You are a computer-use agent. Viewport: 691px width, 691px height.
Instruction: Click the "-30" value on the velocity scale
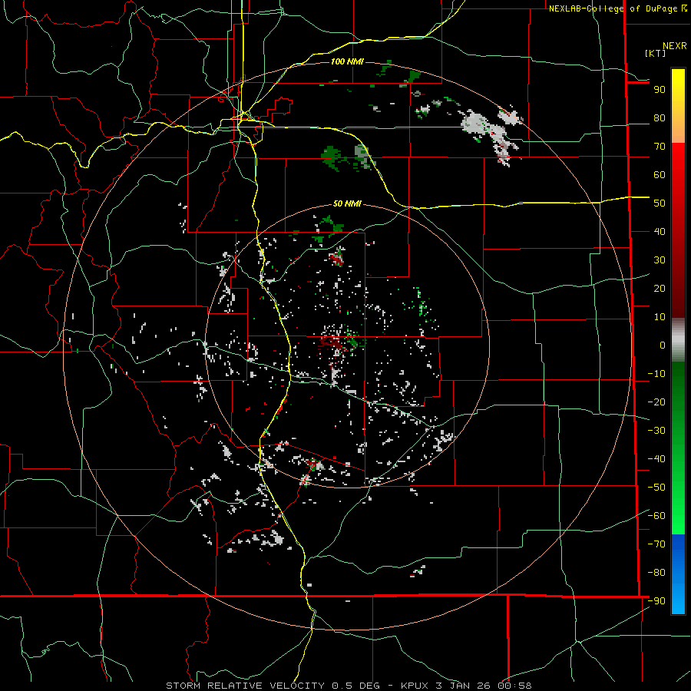656,431
